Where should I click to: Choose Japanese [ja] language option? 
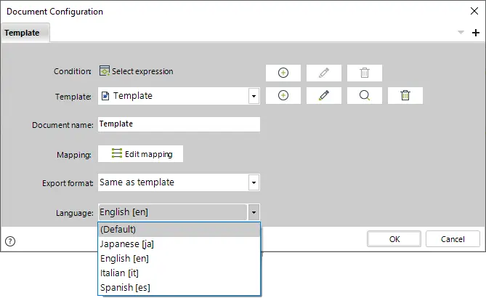click(179, 244)
